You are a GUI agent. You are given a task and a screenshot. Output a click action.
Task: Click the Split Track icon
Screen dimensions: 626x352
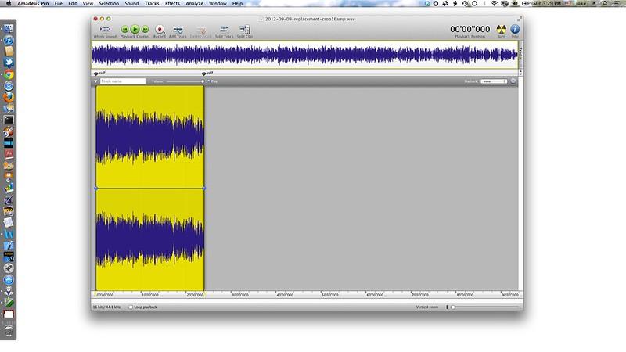[224, 29]
